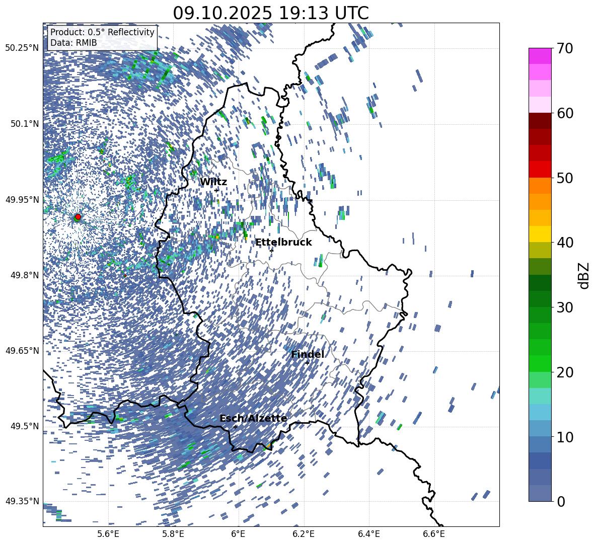
Task: Click the colorbar tick label 20
Action: click(x=564, y=372)
